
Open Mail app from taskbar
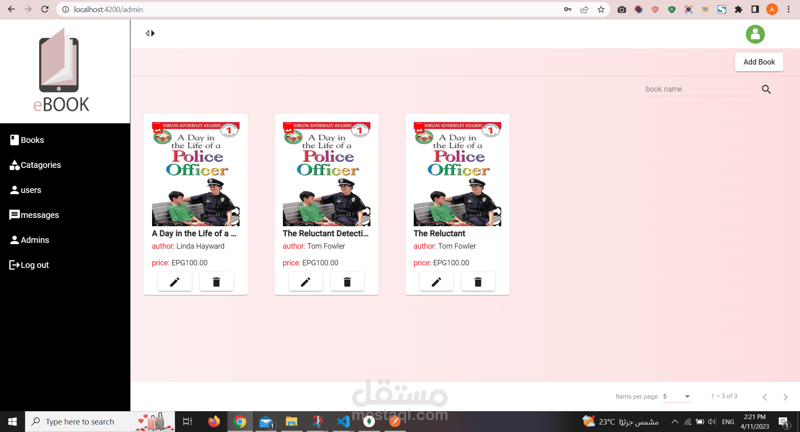click(266, 422)
